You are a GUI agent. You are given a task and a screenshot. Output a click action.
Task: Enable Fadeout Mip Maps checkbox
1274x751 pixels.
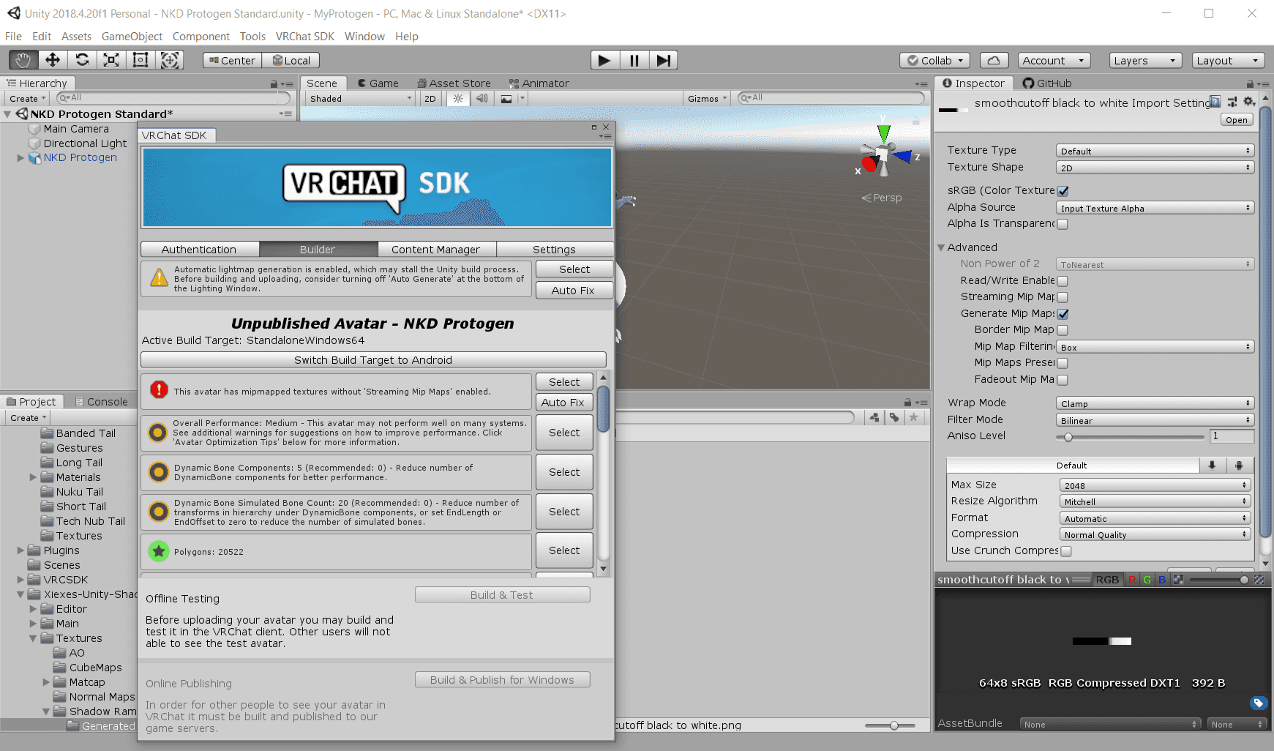(1063, 380)
